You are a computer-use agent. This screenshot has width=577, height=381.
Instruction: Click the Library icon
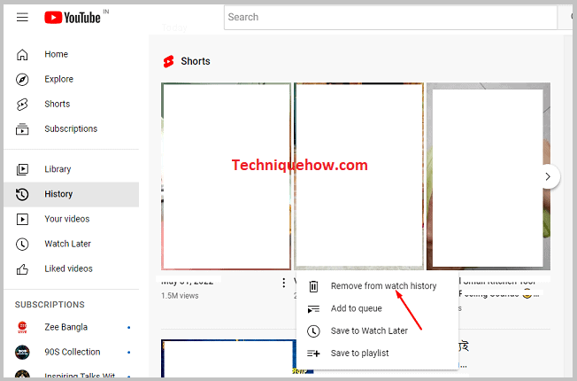pos(22,169)
